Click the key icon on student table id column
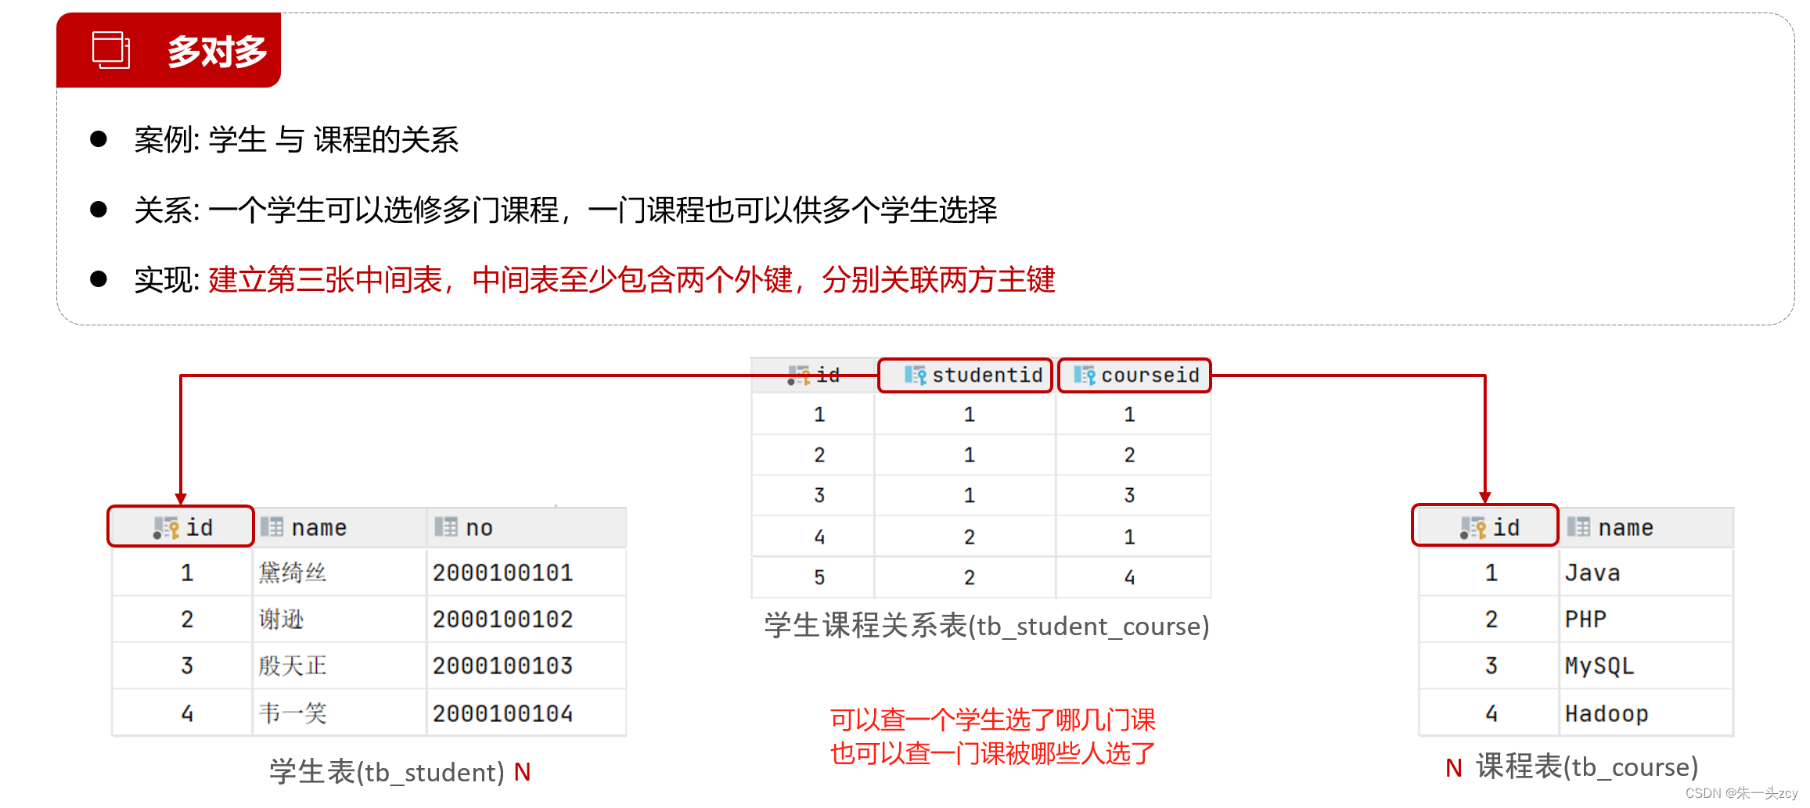Viewport: 1810px width, 808px height. click(167, 528)
